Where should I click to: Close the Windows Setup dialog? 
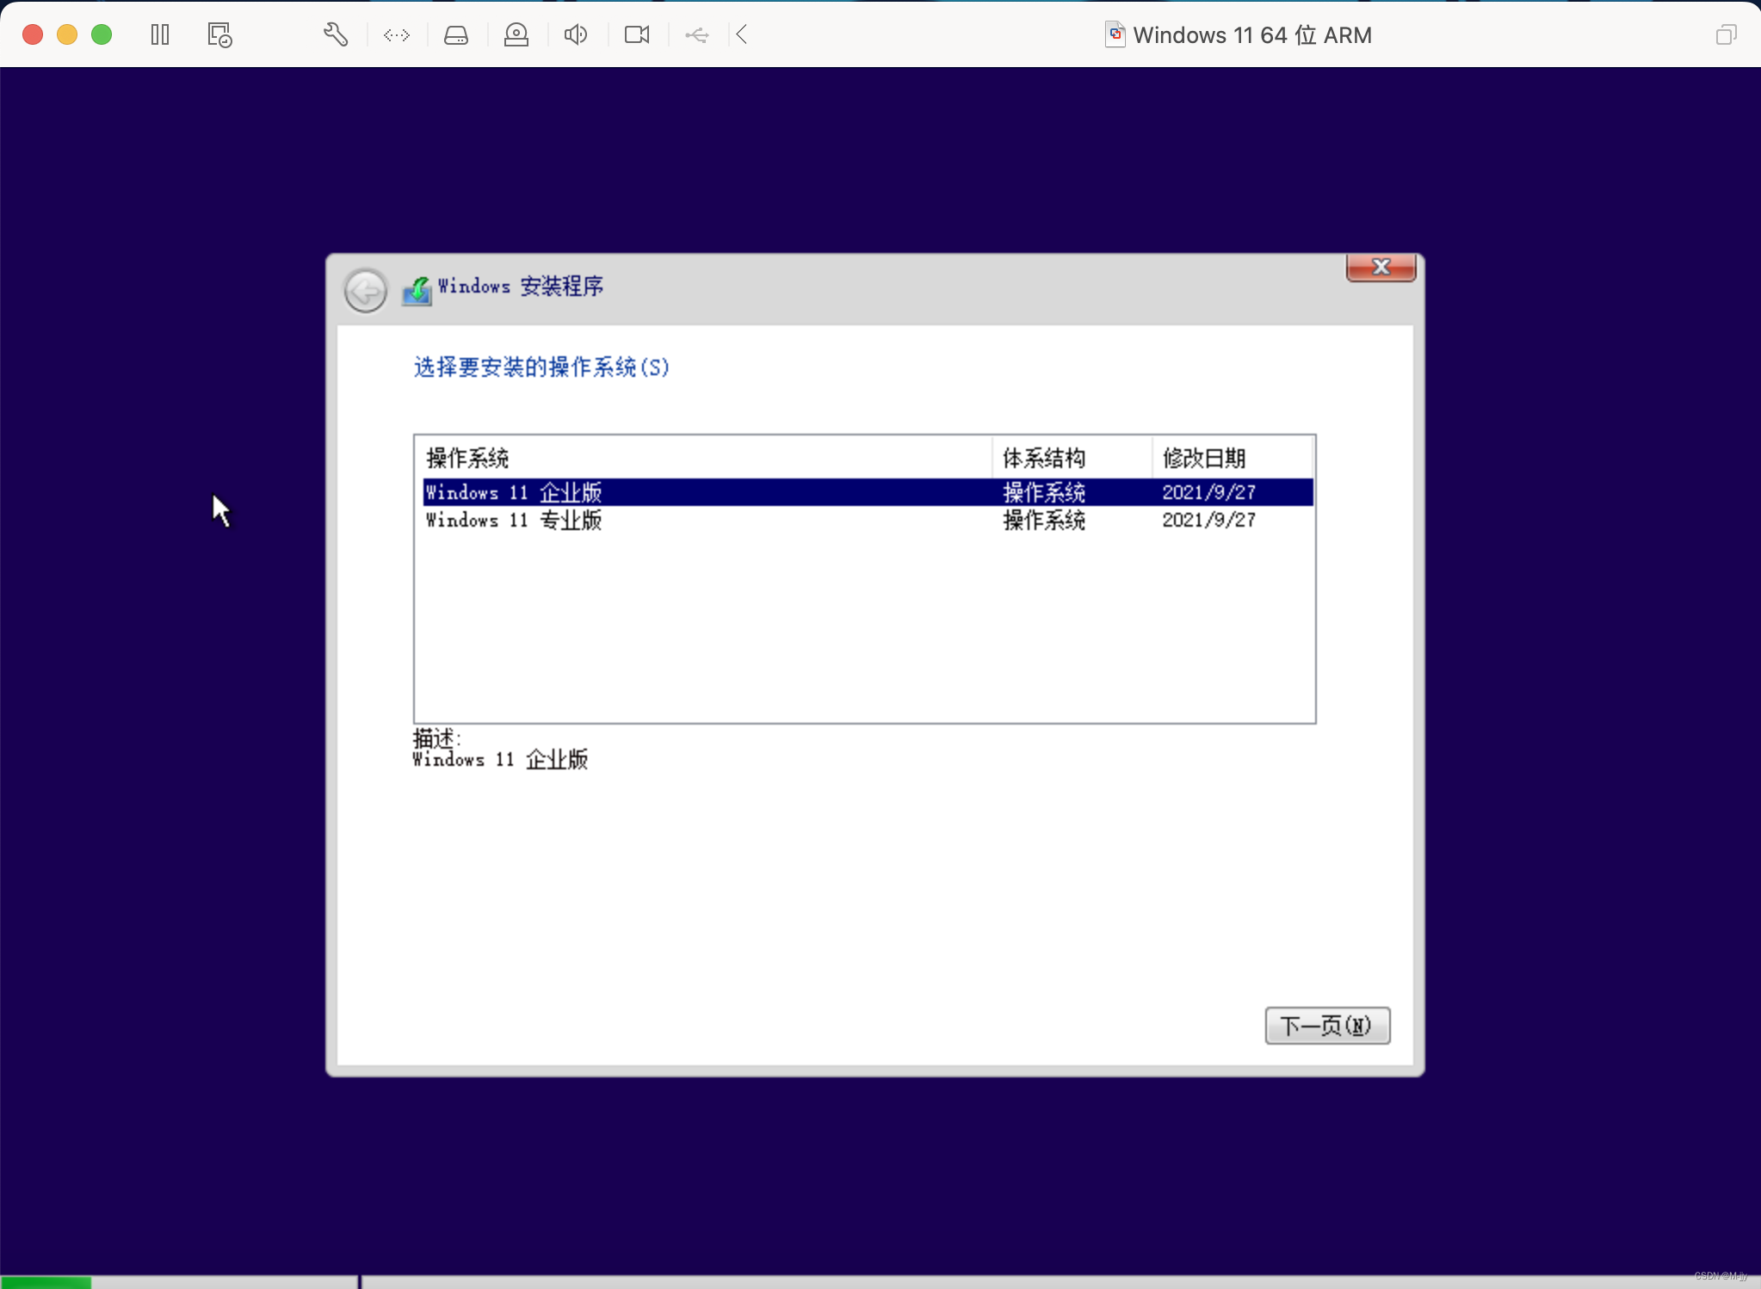(x=1381, y=268)
